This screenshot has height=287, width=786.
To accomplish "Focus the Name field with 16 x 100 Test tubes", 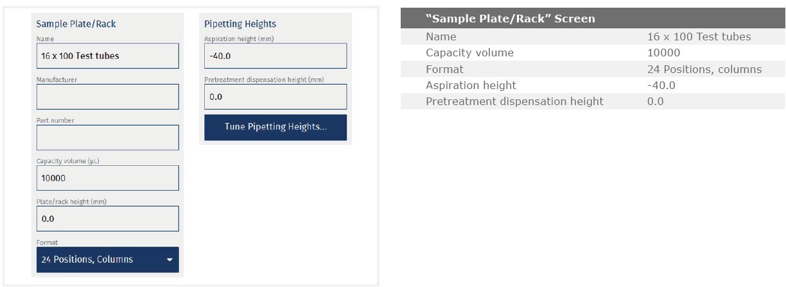I will coord(107,56).
